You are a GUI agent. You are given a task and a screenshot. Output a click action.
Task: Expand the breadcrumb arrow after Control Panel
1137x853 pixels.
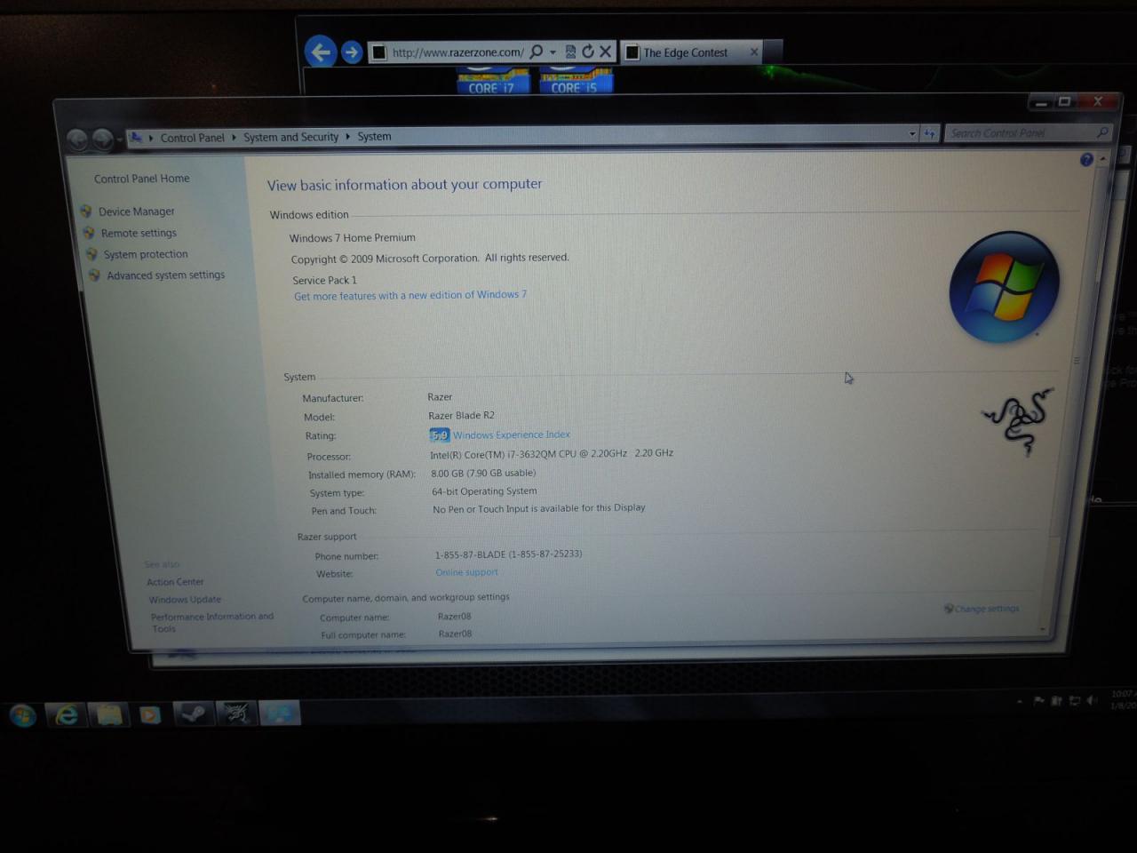[x=234, y=138]
